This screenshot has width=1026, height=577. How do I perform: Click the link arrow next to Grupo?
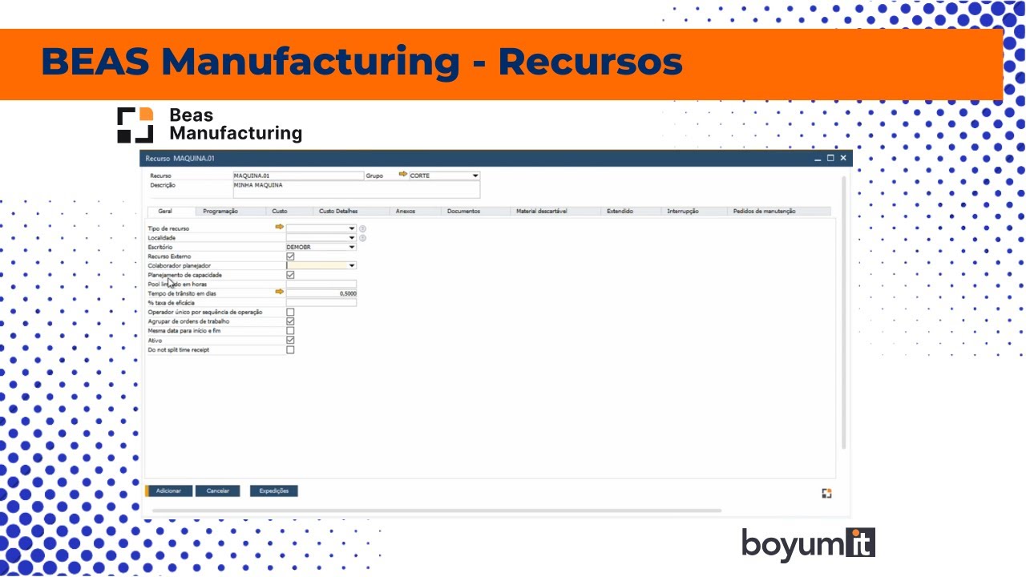[x=403, y=174]
